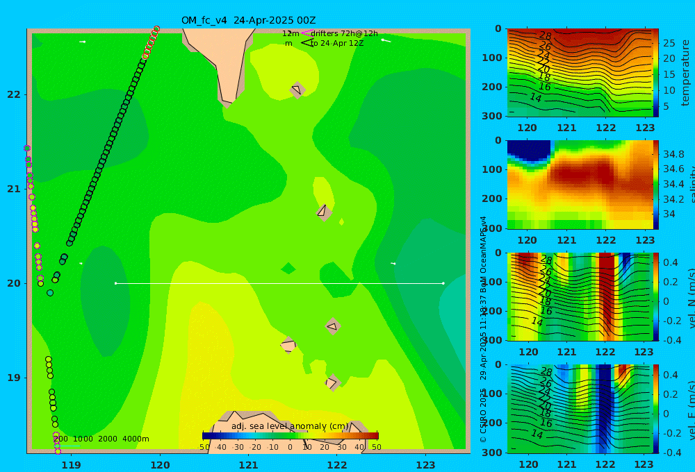Click the 14 contour label in temperature plot

(x=536, y=97)
